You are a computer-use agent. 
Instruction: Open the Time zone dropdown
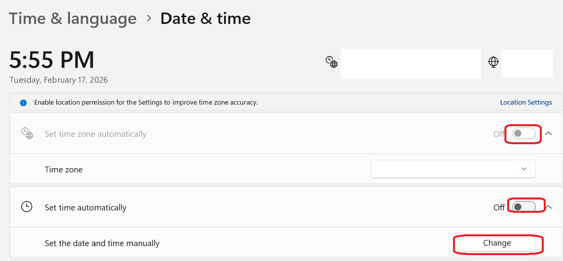click(453, 169)
